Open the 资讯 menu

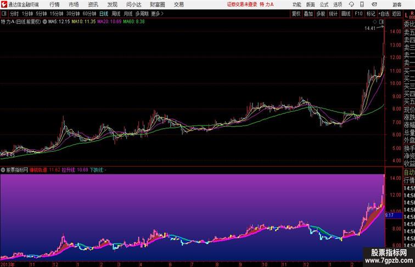[93, 4]
